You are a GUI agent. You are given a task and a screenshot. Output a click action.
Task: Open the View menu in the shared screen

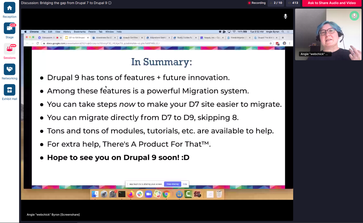click(58, 32)
